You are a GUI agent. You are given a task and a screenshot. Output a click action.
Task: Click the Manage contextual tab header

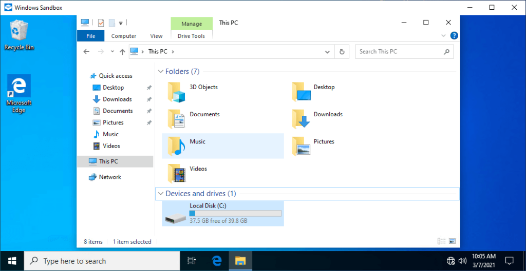click(192, 24)
